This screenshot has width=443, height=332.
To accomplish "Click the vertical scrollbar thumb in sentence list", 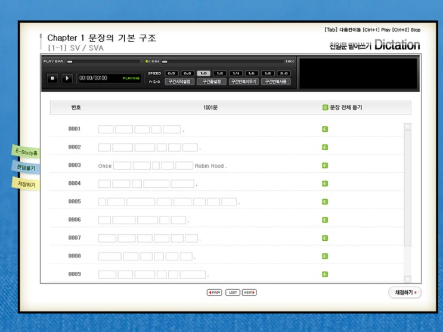I will point(407,188).
